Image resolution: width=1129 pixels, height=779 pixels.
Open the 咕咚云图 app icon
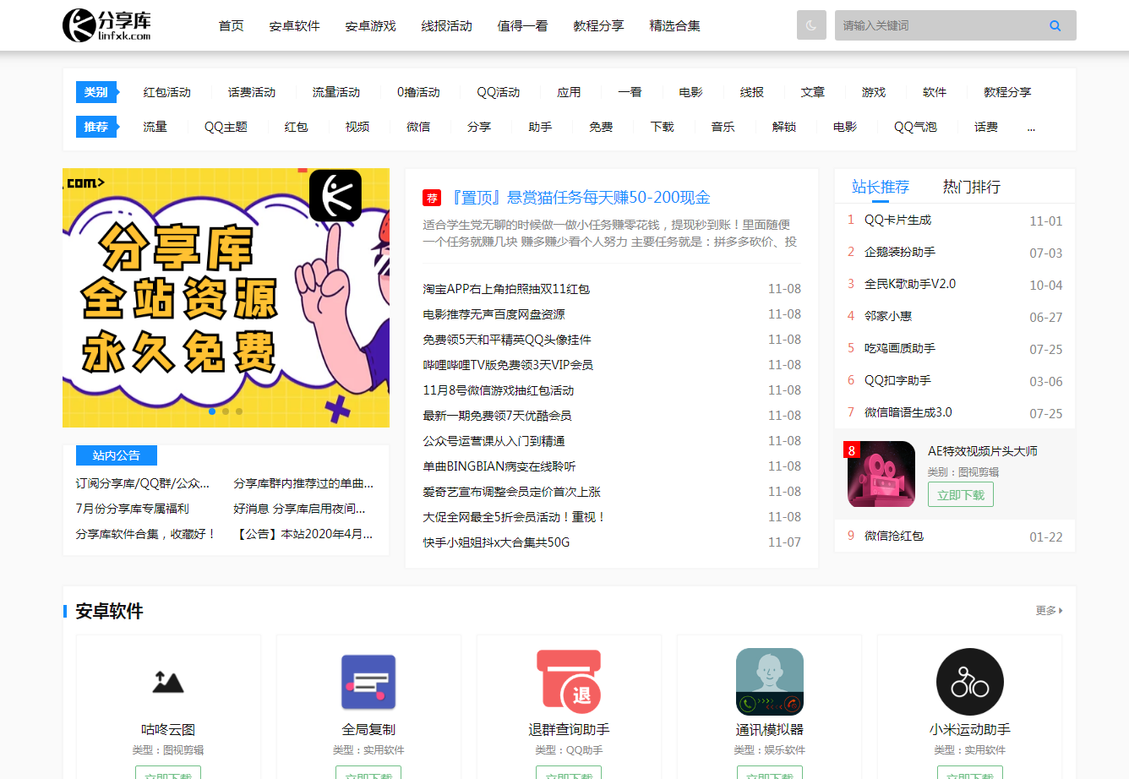coord(168,682)
